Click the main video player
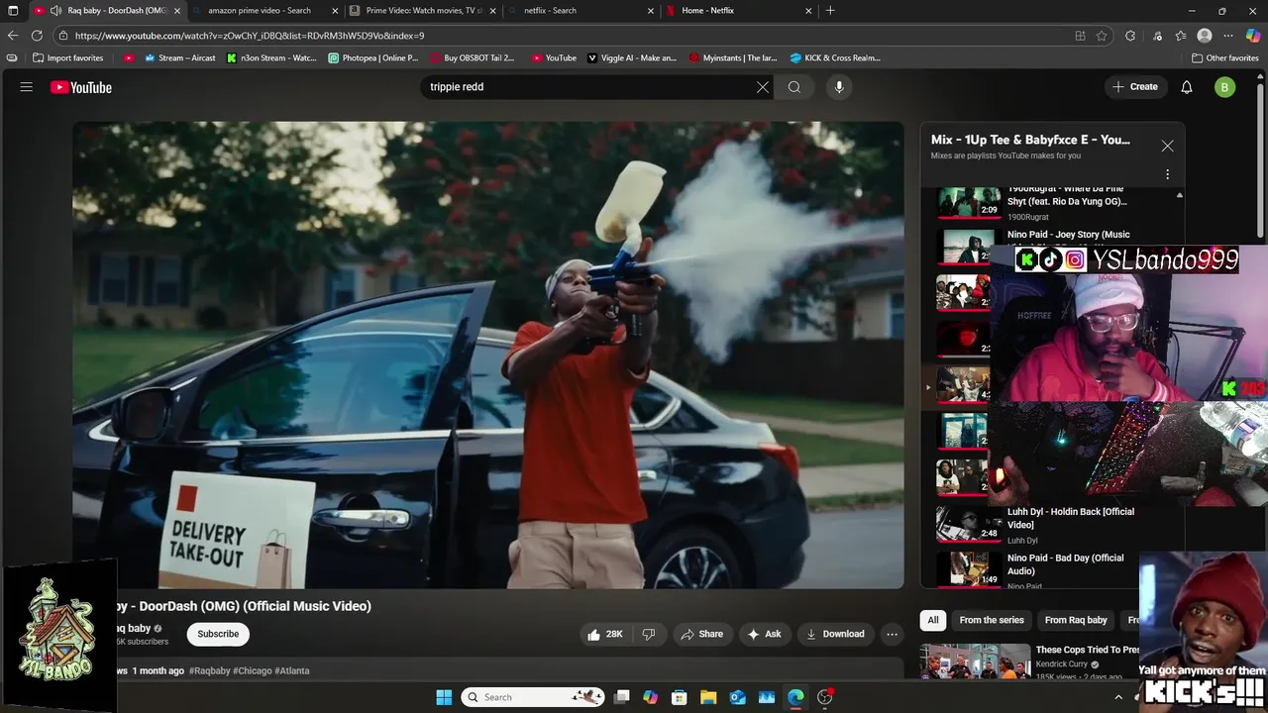 pos(487,355)
